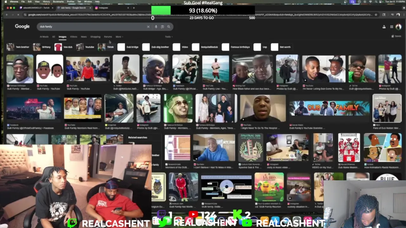Open the Chrome profile icon in toolbar

click(x=398, y=15)
